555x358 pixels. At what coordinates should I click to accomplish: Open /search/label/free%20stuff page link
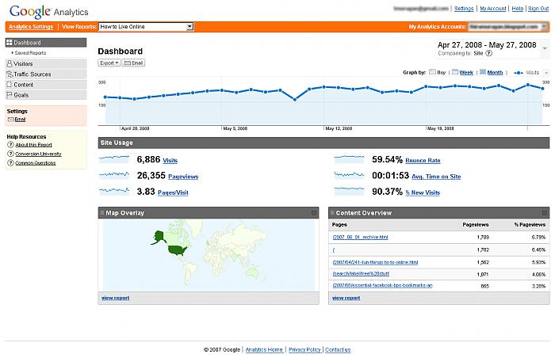[361, 274]
